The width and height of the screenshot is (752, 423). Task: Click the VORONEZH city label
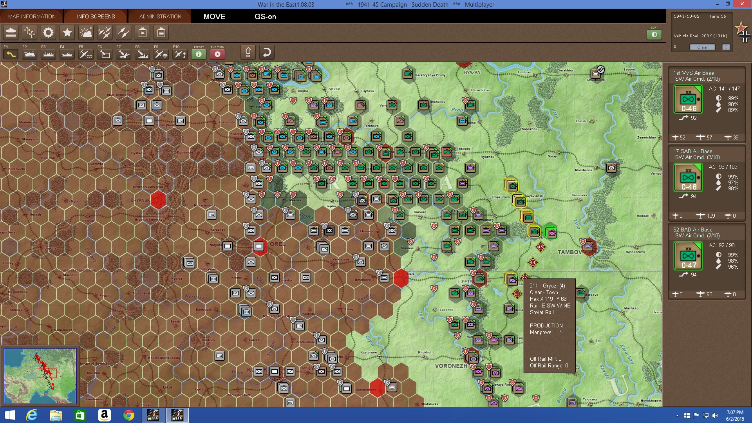tap(451, 366)
